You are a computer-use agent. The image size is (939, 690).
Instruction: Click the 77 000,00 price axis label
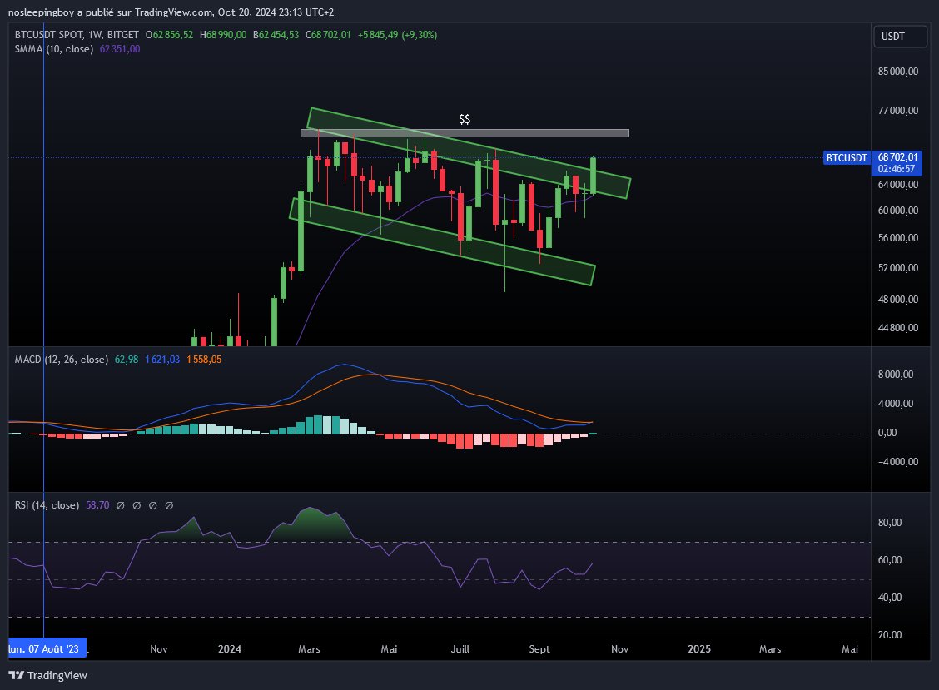click(x=897, y=110)
